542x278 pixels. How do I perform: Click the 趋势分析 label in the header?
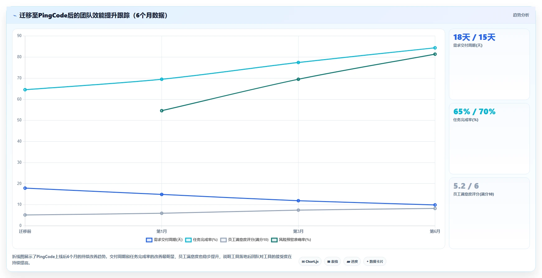[x=521, y=15]
